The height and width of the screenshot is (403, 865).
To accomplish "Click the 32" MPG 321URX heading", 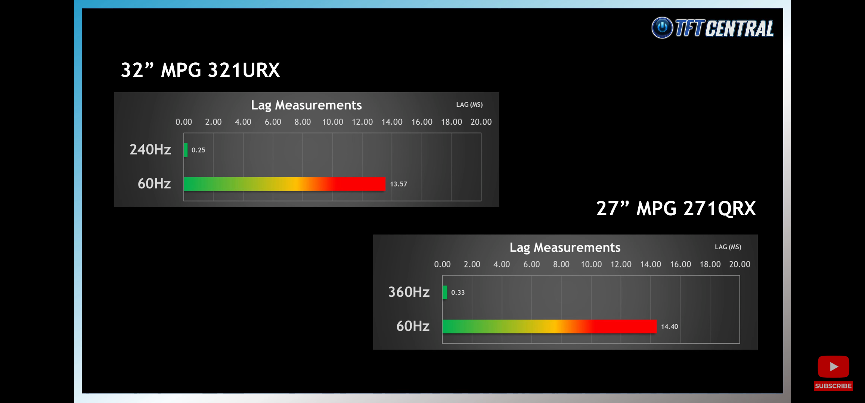I will (200, 70).
